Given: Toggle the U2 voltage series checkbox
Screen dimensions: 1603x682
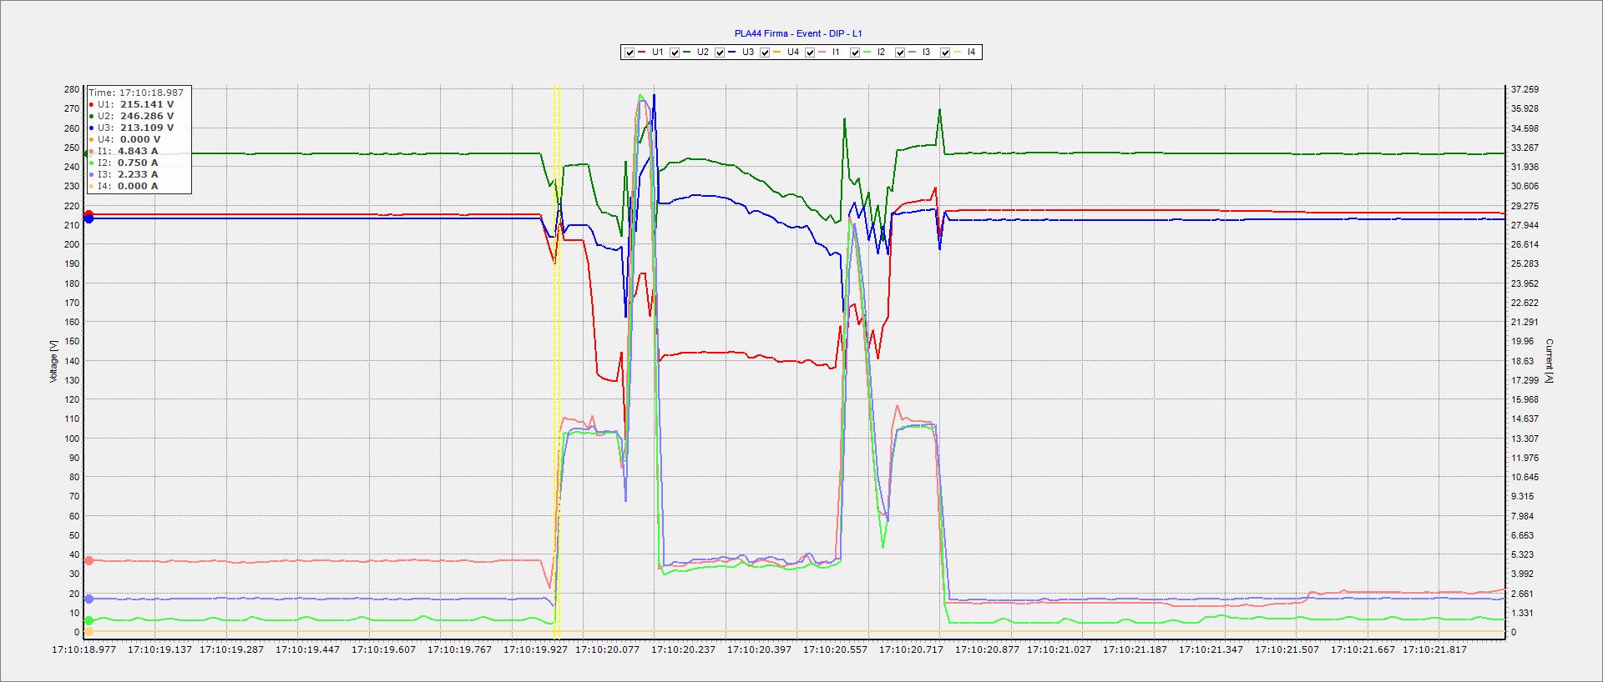Looking at the screenshot, I should pyautogui.click(x=675, y=53).
